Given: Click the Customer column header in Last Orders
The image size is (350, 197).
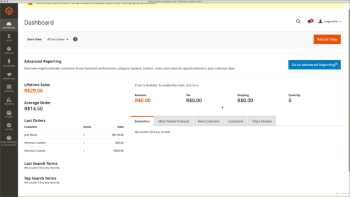Looking at the screenshot, I should (x=31, y=127).
